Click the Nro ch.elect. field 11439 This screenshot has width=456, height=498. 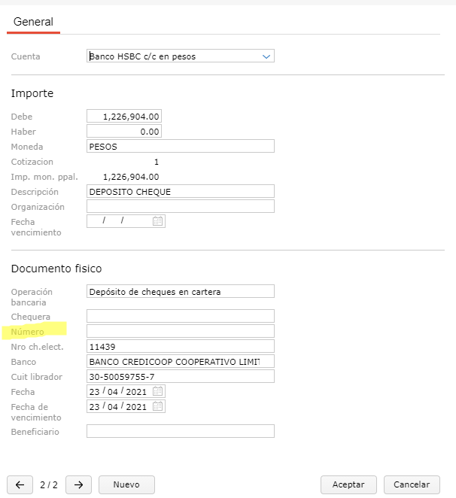(x=180, y=346)
